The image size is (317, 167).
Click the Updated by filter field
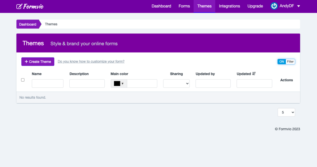click(213, 83)
